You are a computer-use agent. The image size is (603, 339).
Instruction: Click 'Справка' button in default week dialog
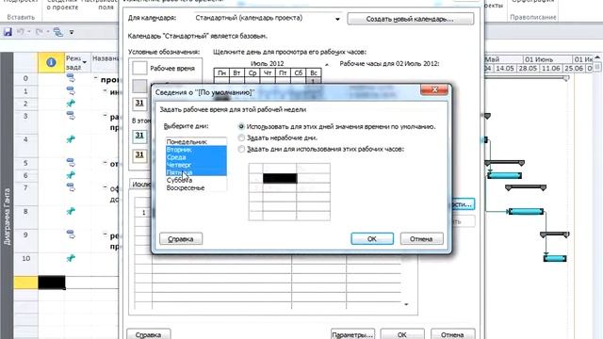coord(181,238)
